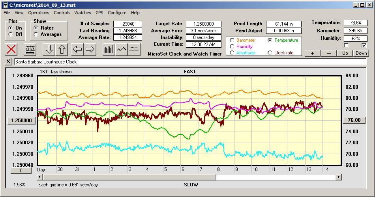Open the Configure menu

pyautogui.click(x=117, y=13)
